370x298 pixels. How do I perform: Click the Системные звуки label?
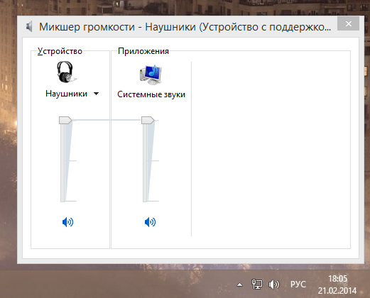151,94
